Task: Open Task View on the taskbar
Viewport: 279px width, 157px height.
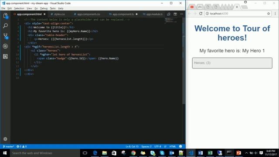Action: [x=85, y=153]
